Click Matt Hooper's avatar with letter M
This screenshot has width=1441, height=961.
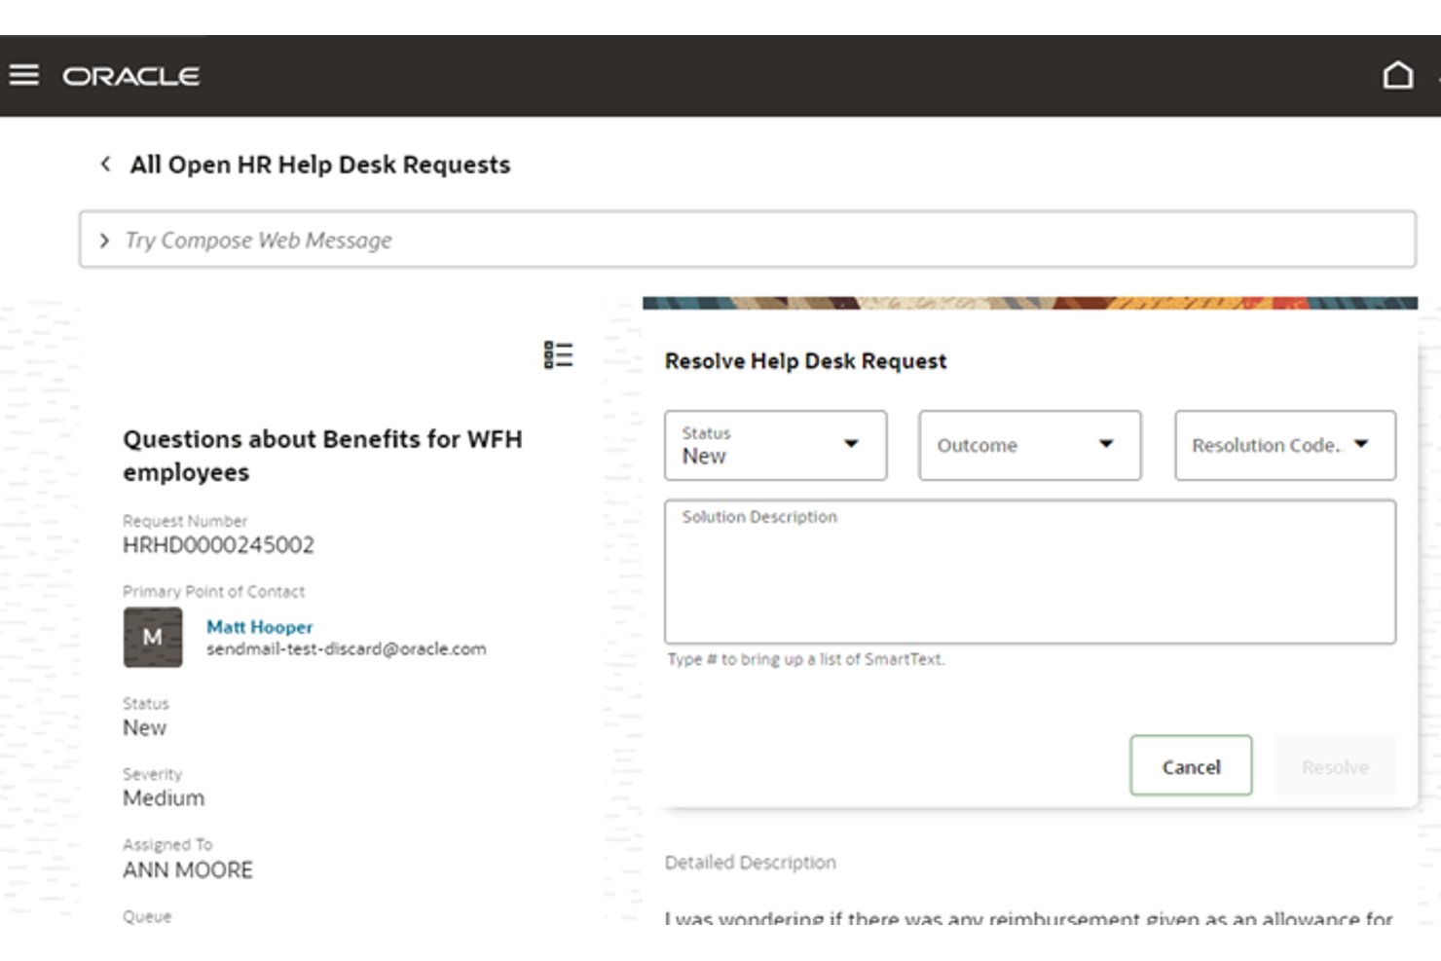[x=153, y=637]
